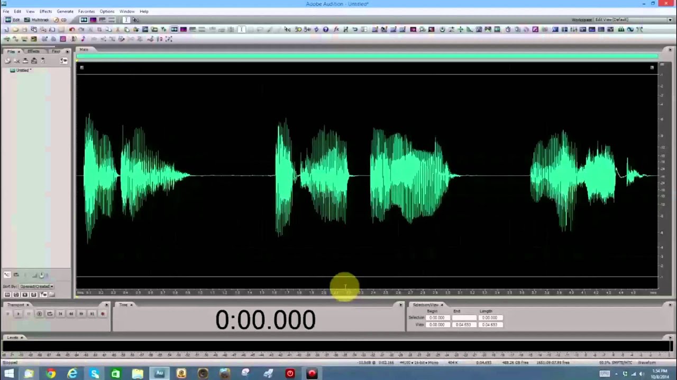Click Adobe Audition taskbar icon

[159, 374]
